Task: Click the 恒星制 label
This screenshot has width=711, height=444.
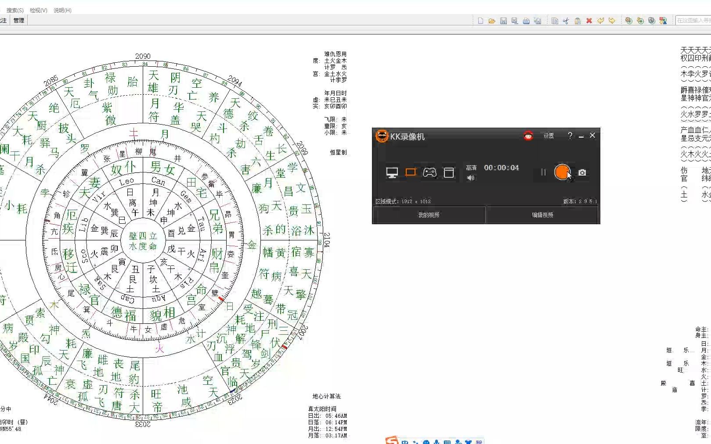Action: pos(338,152)
